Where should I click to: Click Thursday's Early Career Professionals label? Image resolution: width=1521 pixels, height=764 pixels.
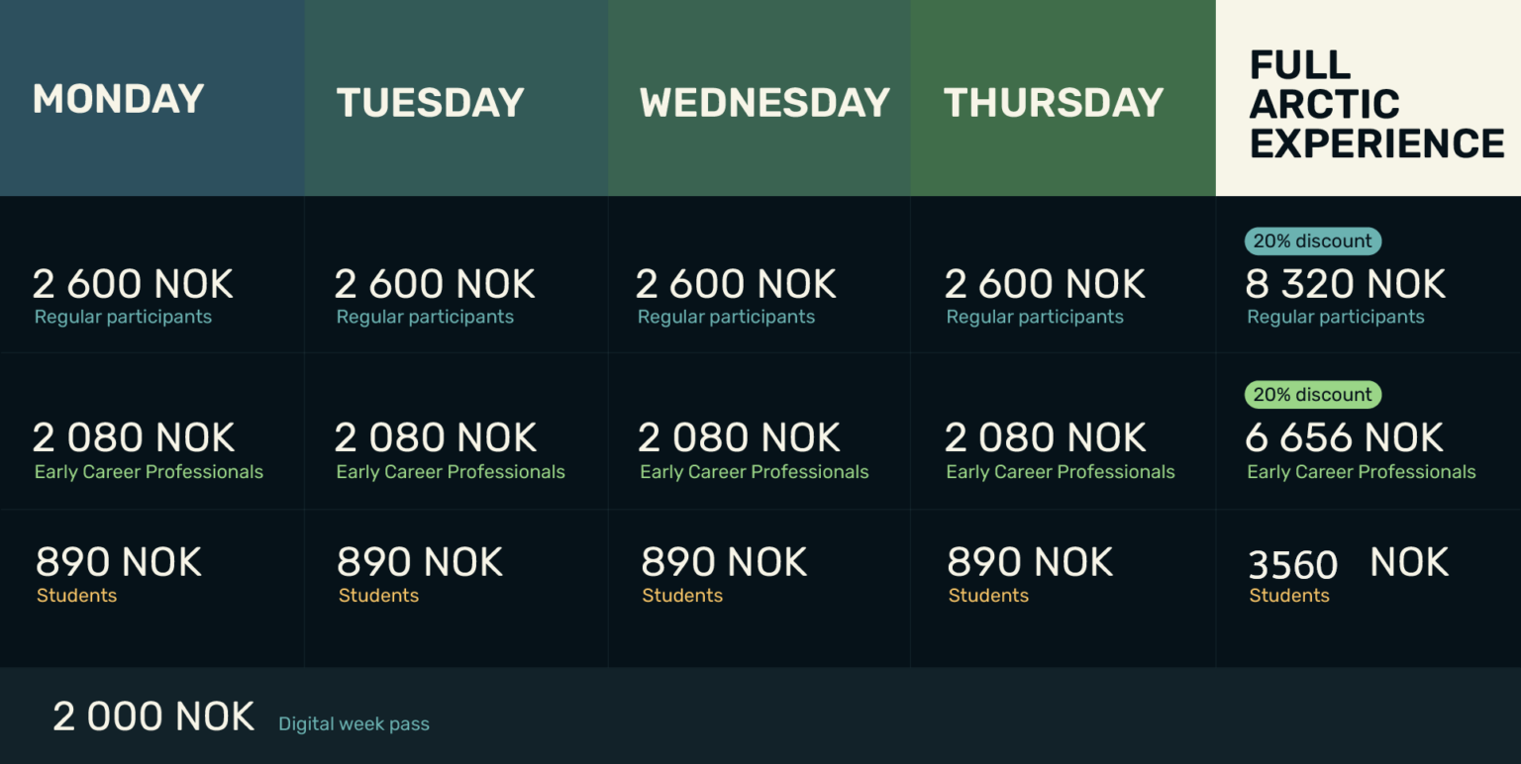click(1060, 472)
